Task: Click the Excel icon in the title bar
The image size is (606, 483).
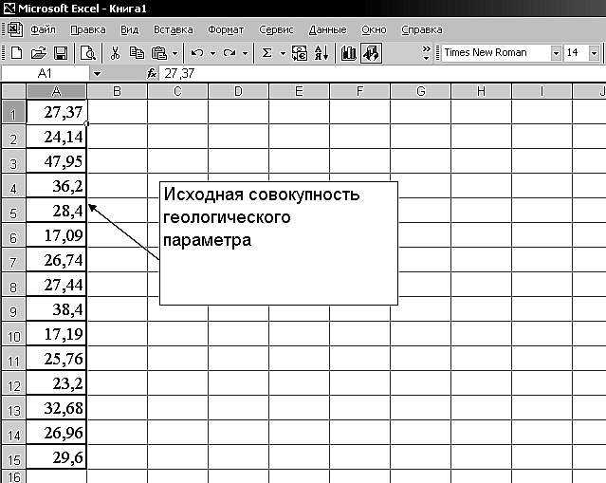Action: point(9,9)
